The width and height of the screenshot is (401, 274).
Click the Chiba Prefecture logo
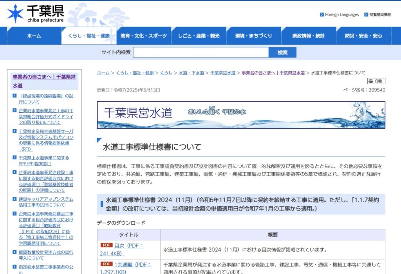pyautogui.click(x=35, y=13)
